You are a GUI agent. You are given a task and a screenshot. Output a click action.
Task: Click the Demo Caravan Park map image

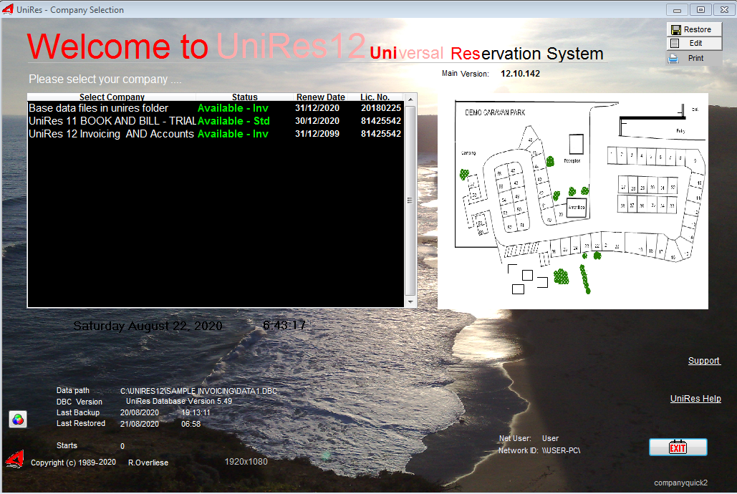[x=572, y=201]
